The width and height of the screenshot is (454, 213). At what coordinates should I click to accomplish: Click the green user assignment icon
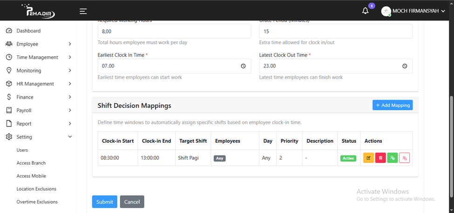click(393, 158)
